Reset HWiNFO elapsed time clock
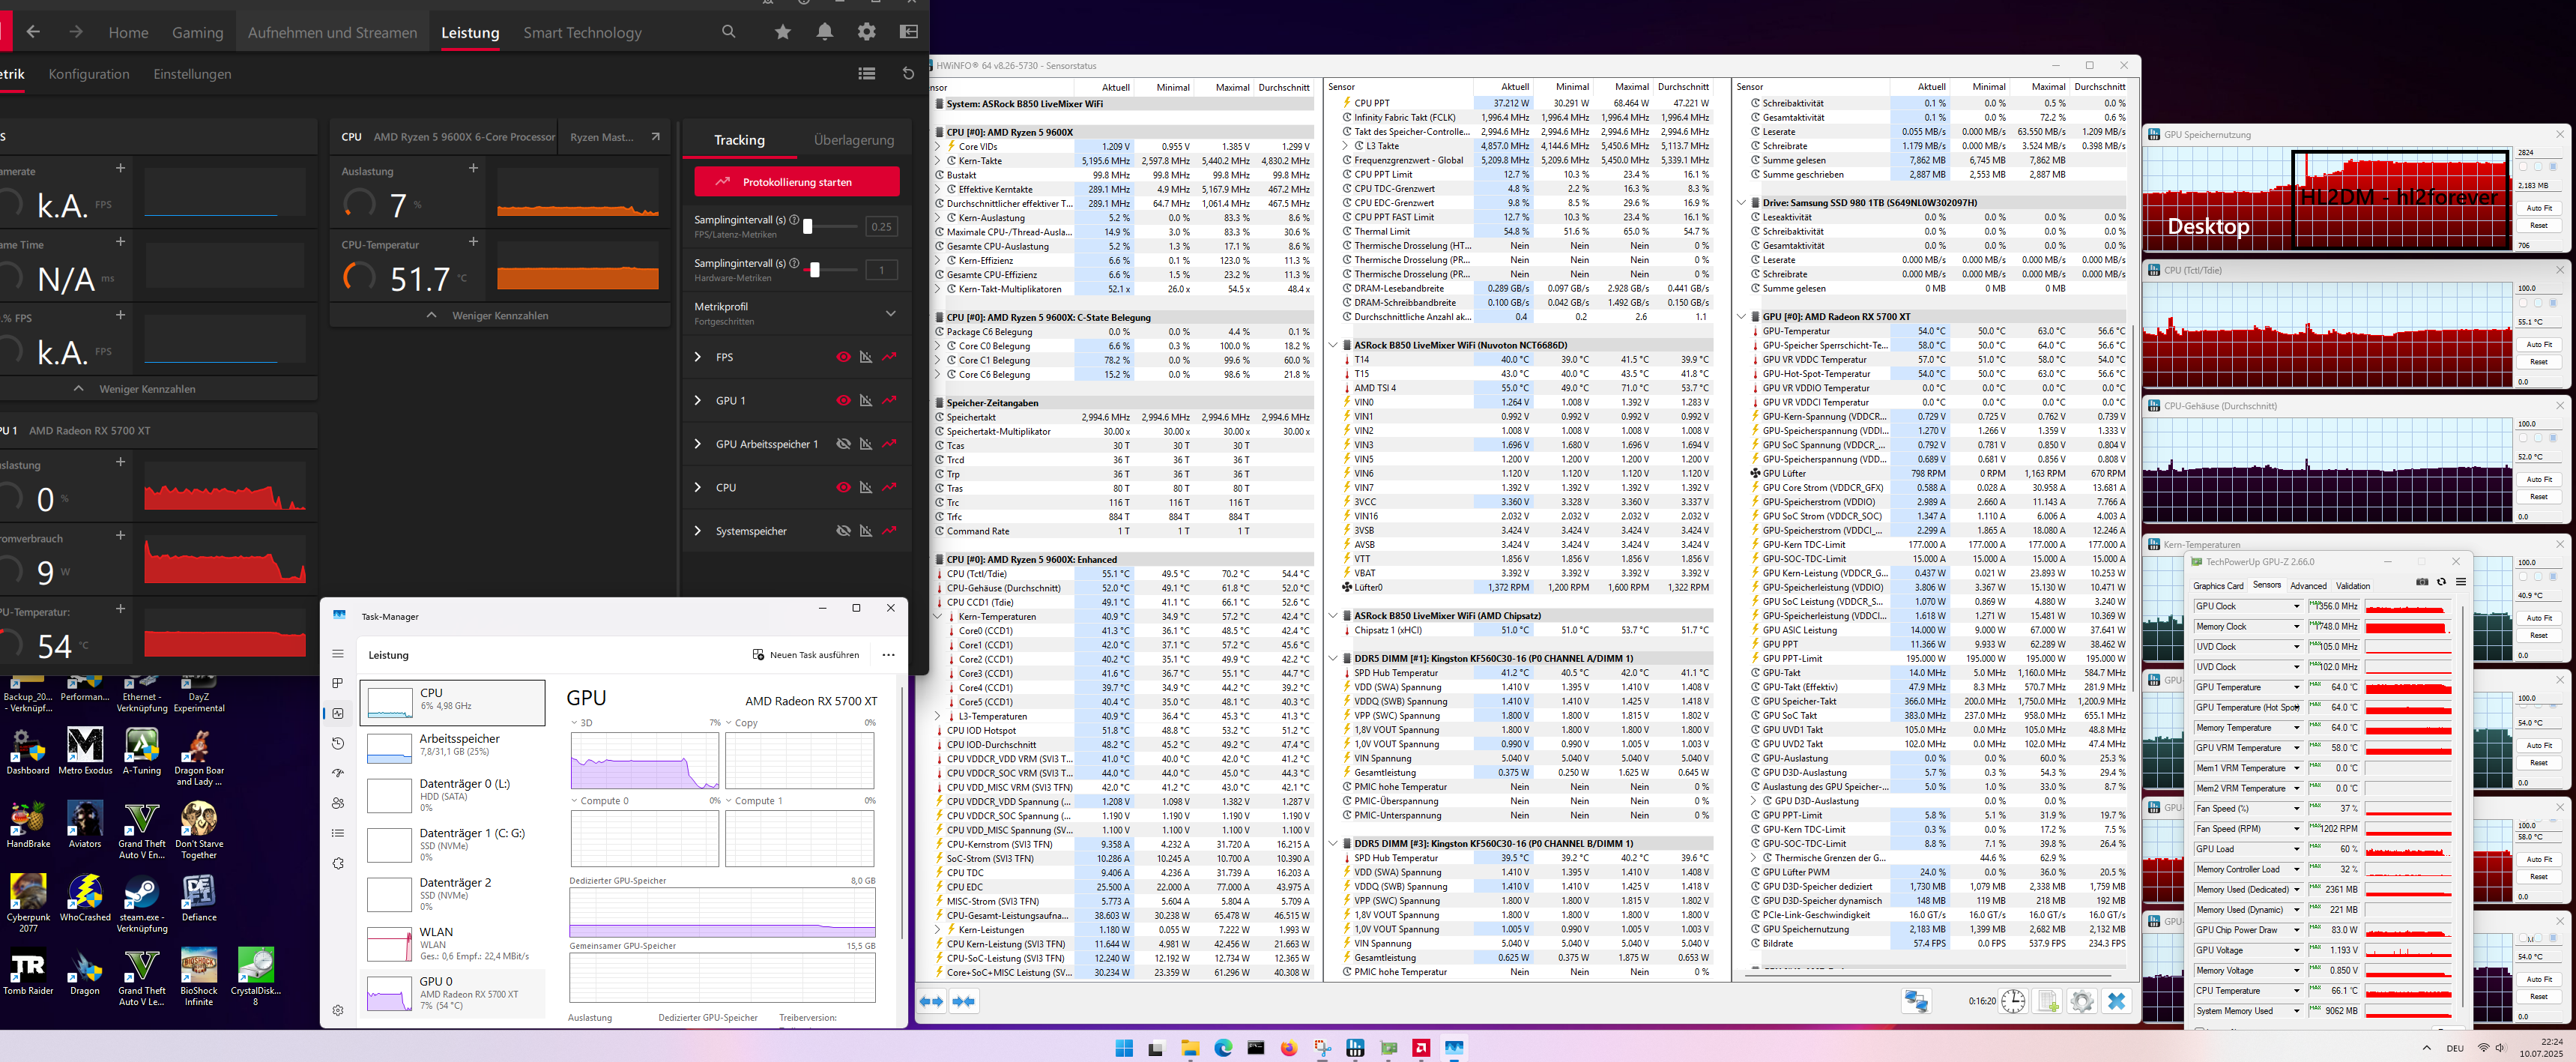 pyautogui.click(x=2013, y=1001)
